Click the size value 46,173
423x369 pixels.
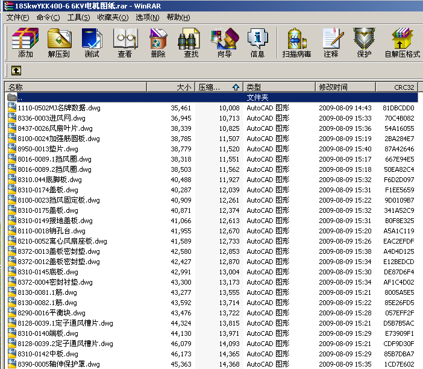pos(181,354)
